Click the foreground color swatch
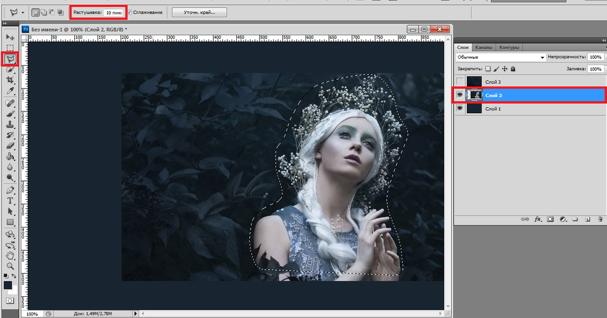The width and height of the screenshot is (607, 318). pyautogui.click(x=8, y=286)
